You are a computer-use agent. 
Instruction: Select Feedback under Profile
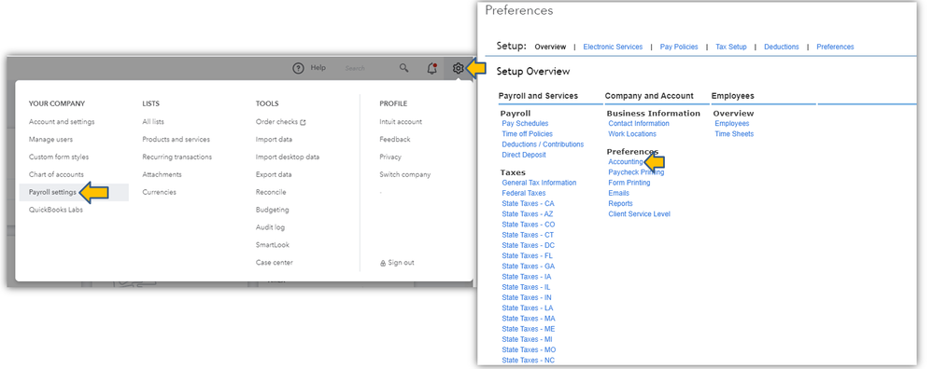394,140
